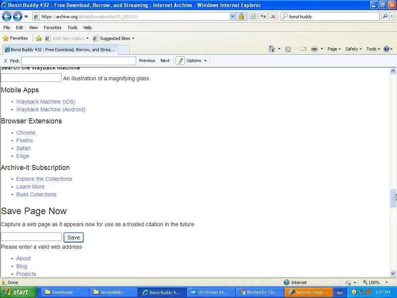Open the Favorites menu
Viewport: 397px width, 298px height.
[53, 28]
